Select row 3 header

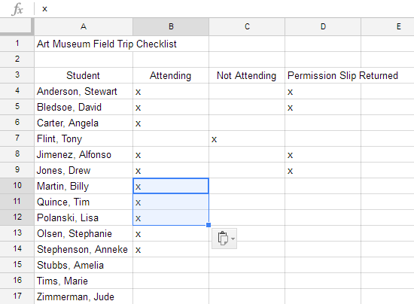click(x=17, y=75)
